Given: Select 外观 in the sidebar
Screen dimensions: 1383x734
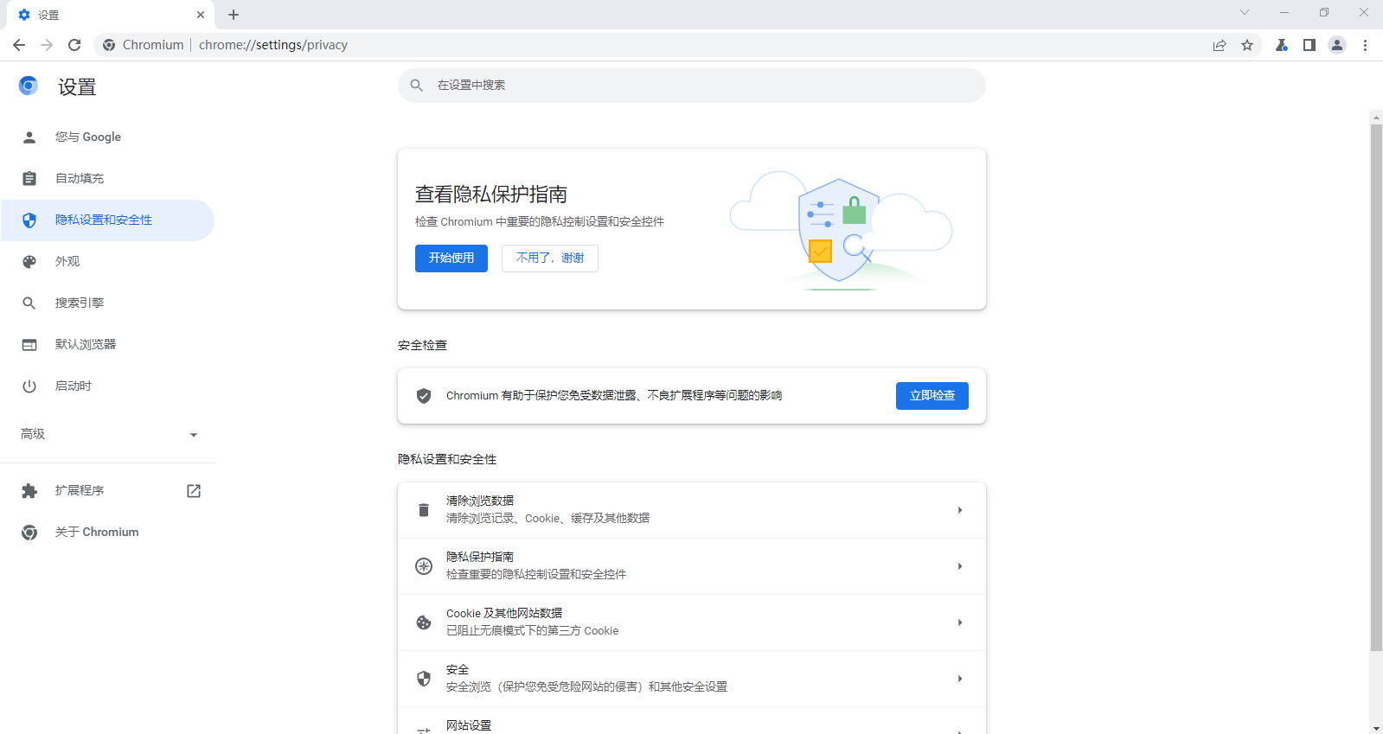Looking at the screenshot, I should point(67,261).
